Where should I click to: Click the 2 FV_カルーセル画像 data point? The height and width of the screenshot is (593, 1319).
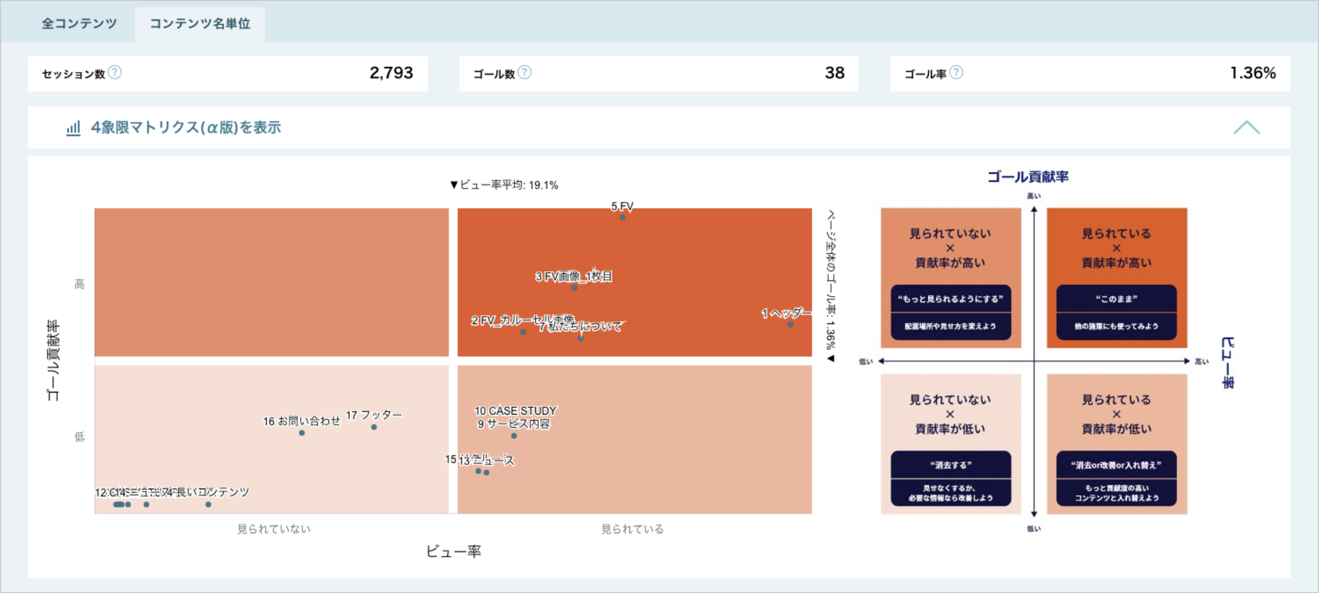point(523,332)
